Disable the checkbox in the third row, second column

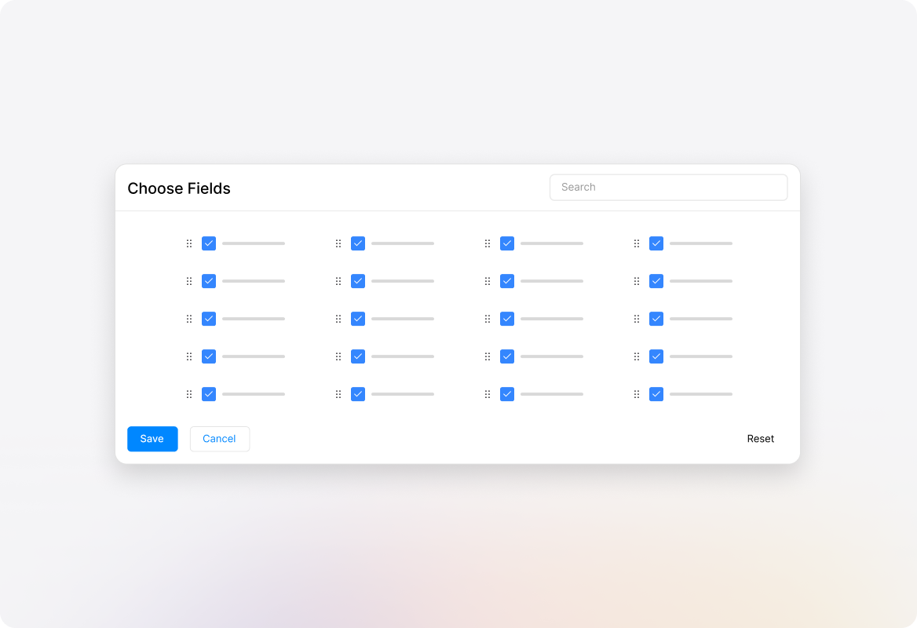point(358,319)
